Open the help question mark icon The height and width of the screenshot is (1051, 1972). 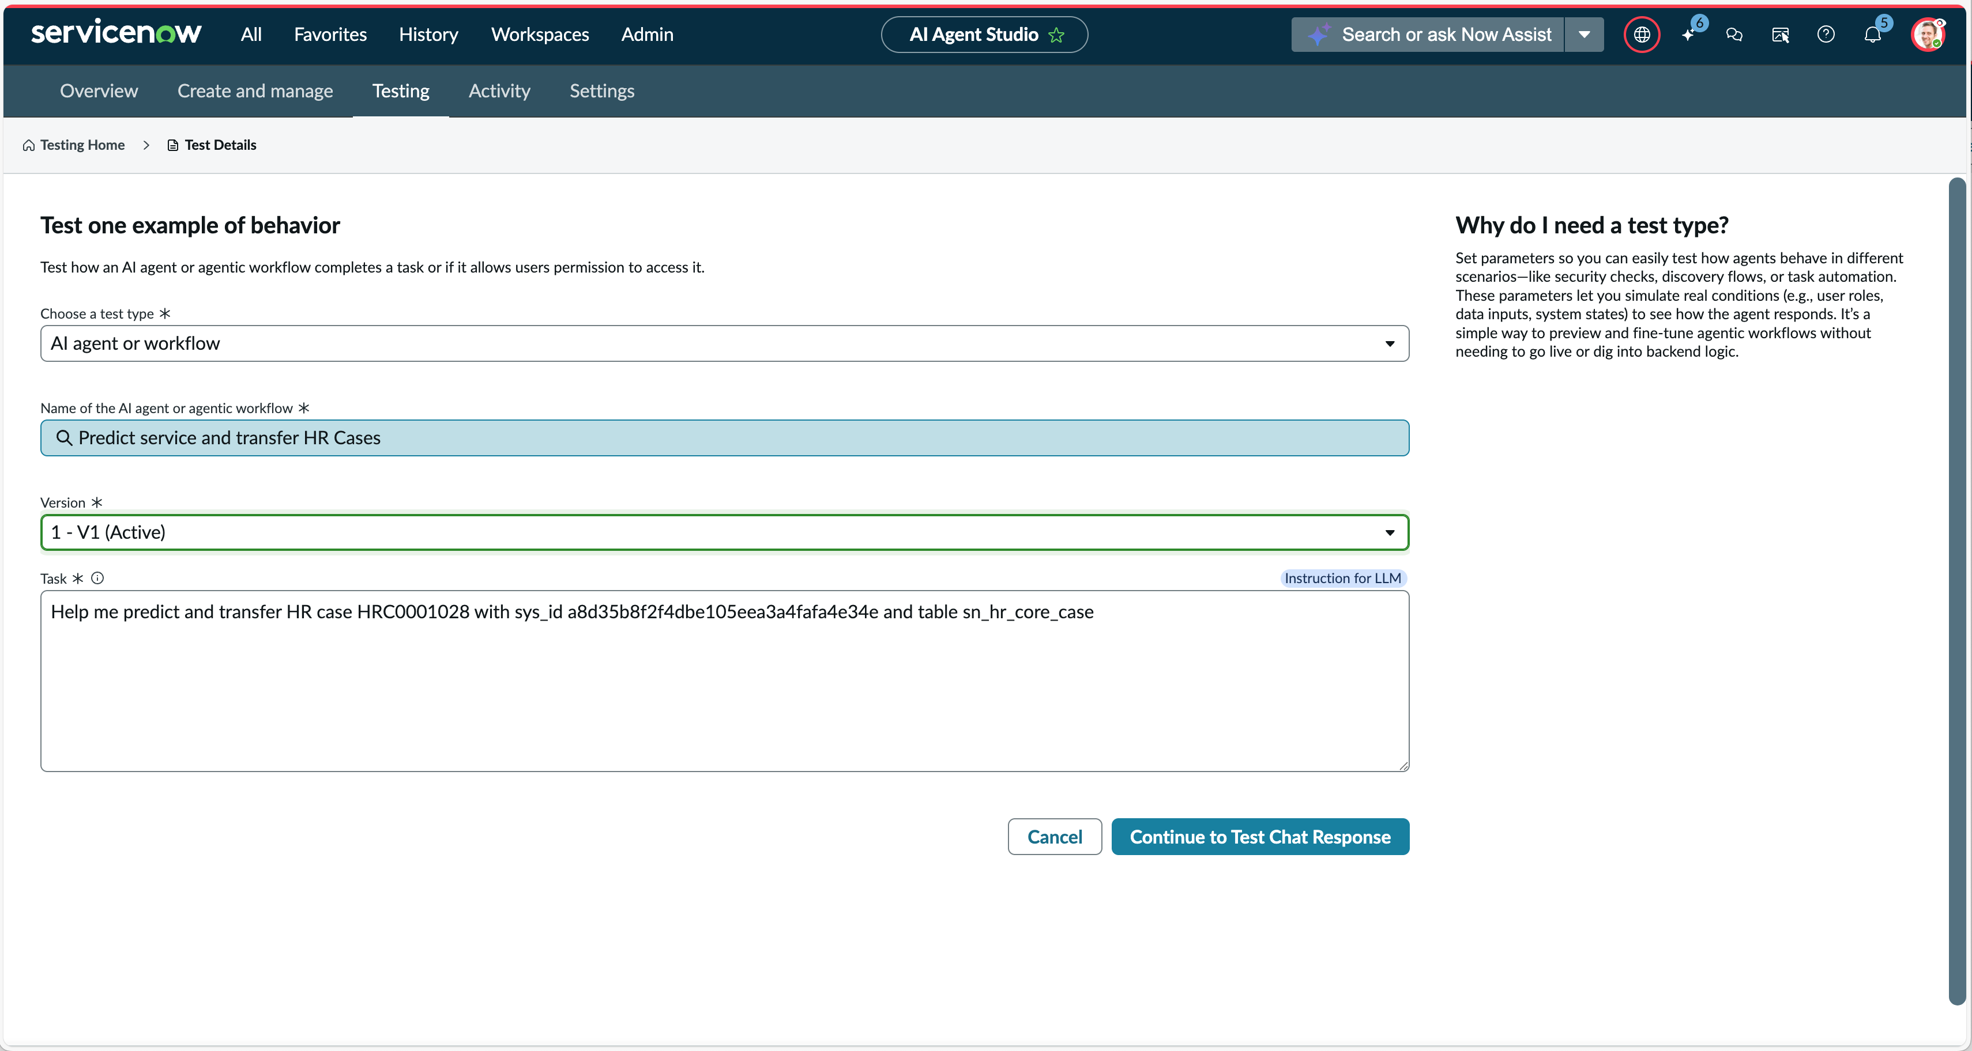click(x=1826, y=35)
